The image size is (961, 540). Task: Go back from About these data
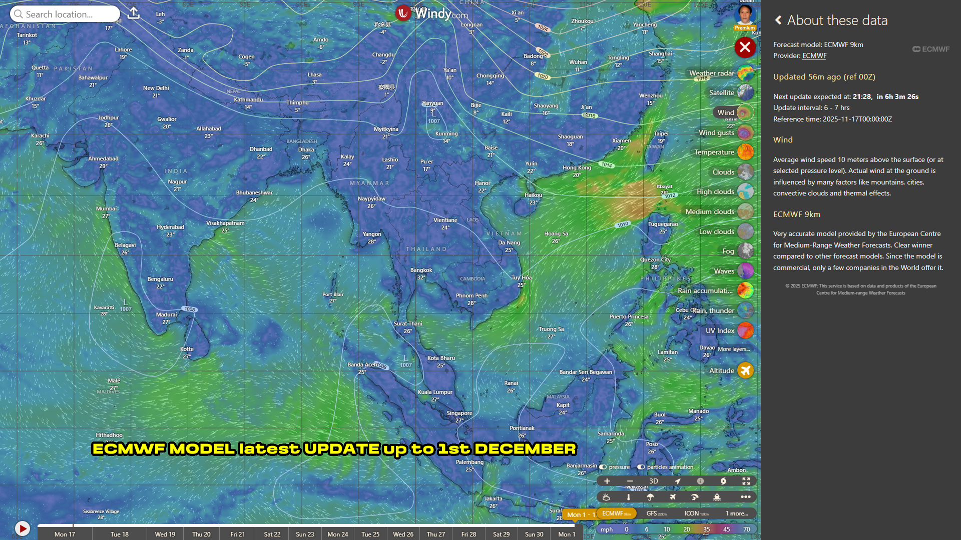[778, 20]
